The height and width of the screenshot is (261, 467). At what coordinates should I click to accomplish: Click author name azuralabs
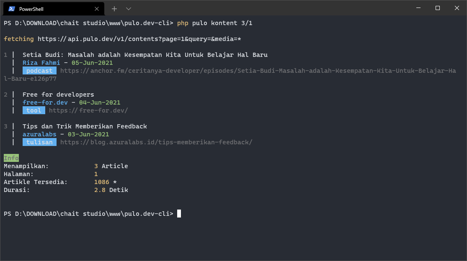tap(39, 134)
